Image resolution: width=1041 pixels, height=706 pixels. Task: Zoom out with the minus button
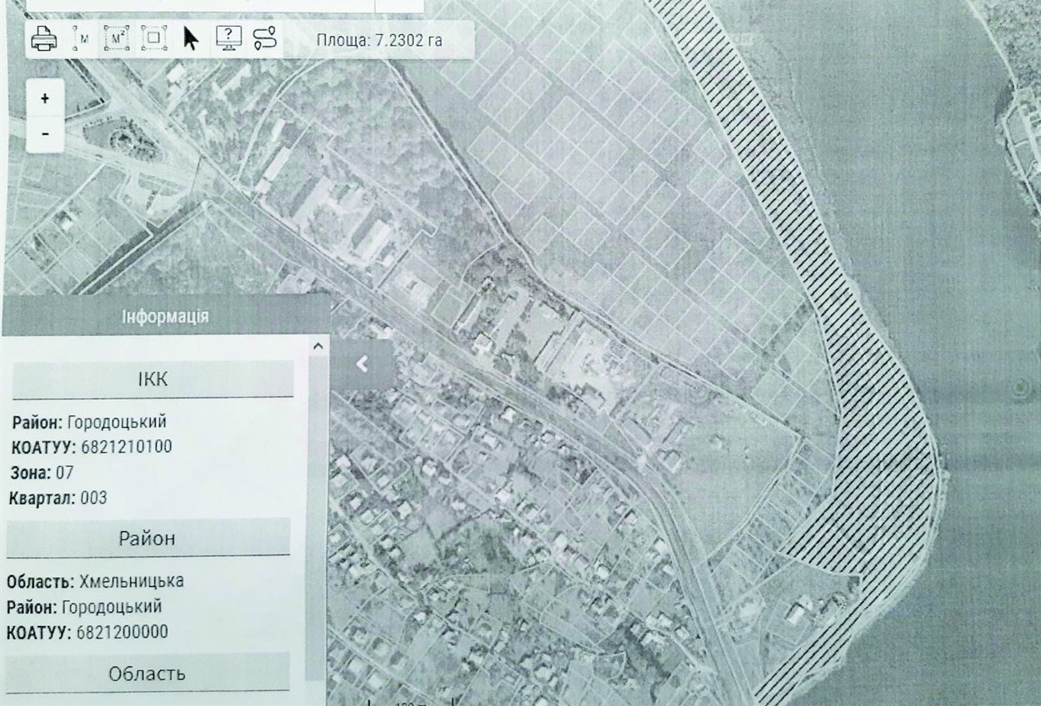pos(45,133)
